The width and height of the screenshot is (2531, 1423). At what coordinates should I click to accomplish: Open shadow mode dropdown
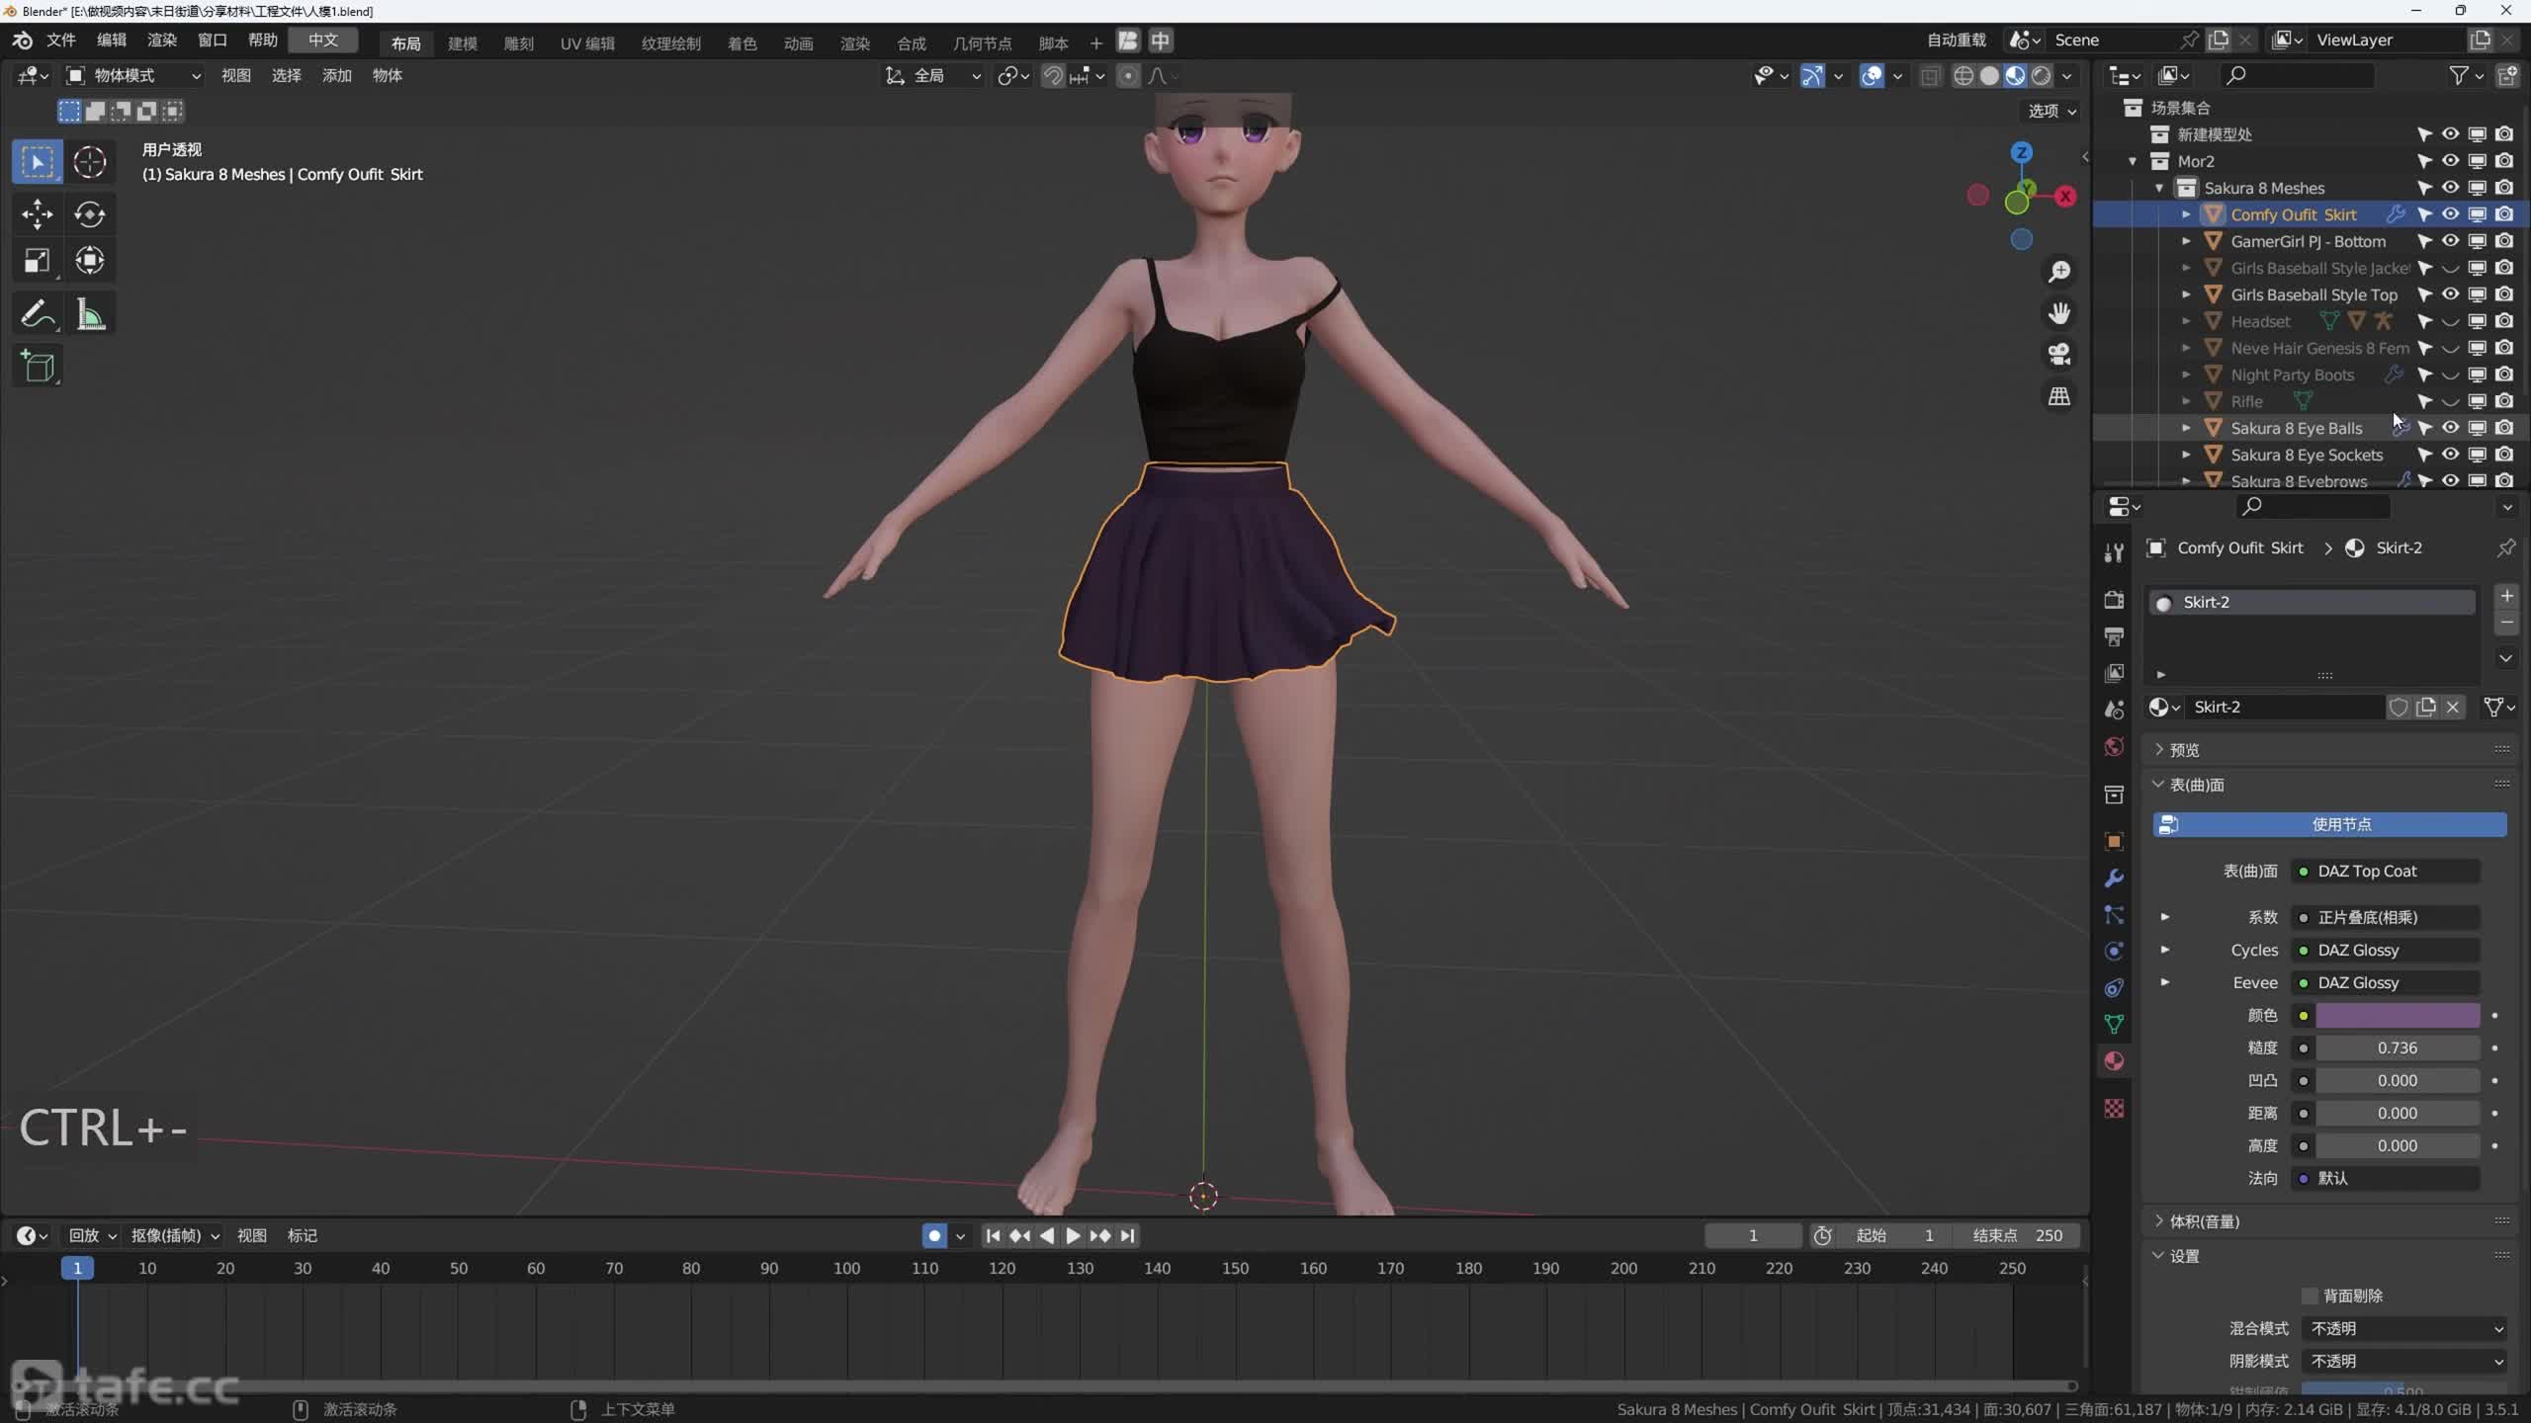[2404, 1361]
